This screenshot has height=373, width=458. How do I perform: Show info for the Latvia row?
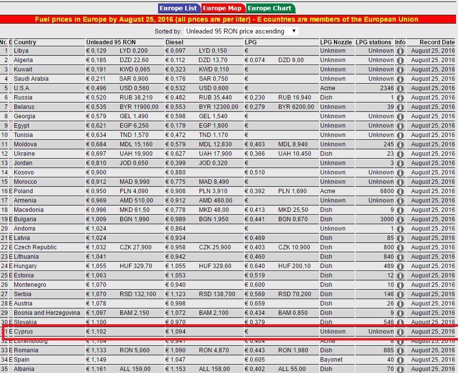click(x=400, y=238)
